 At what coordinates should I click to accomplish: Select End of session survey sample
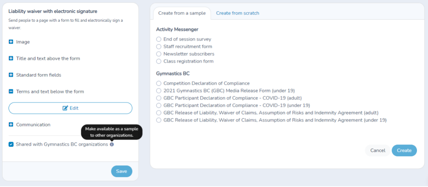(x=158, y=39)
